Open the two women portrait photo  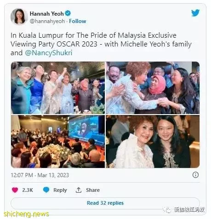click(x=153, y=142)
